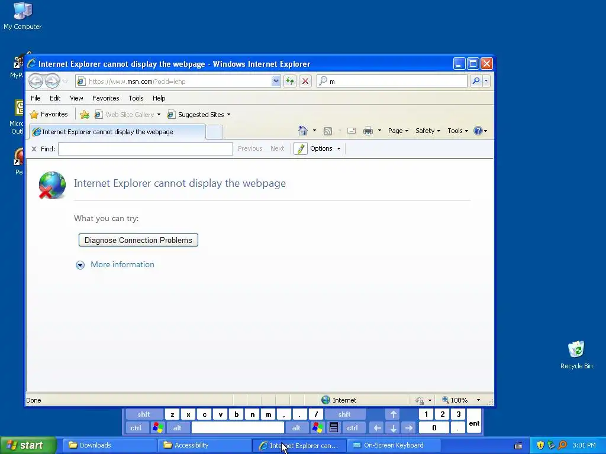Viewport: 606px width, 454px height.
Task: Click the Print icon
Action: (368, 131)
